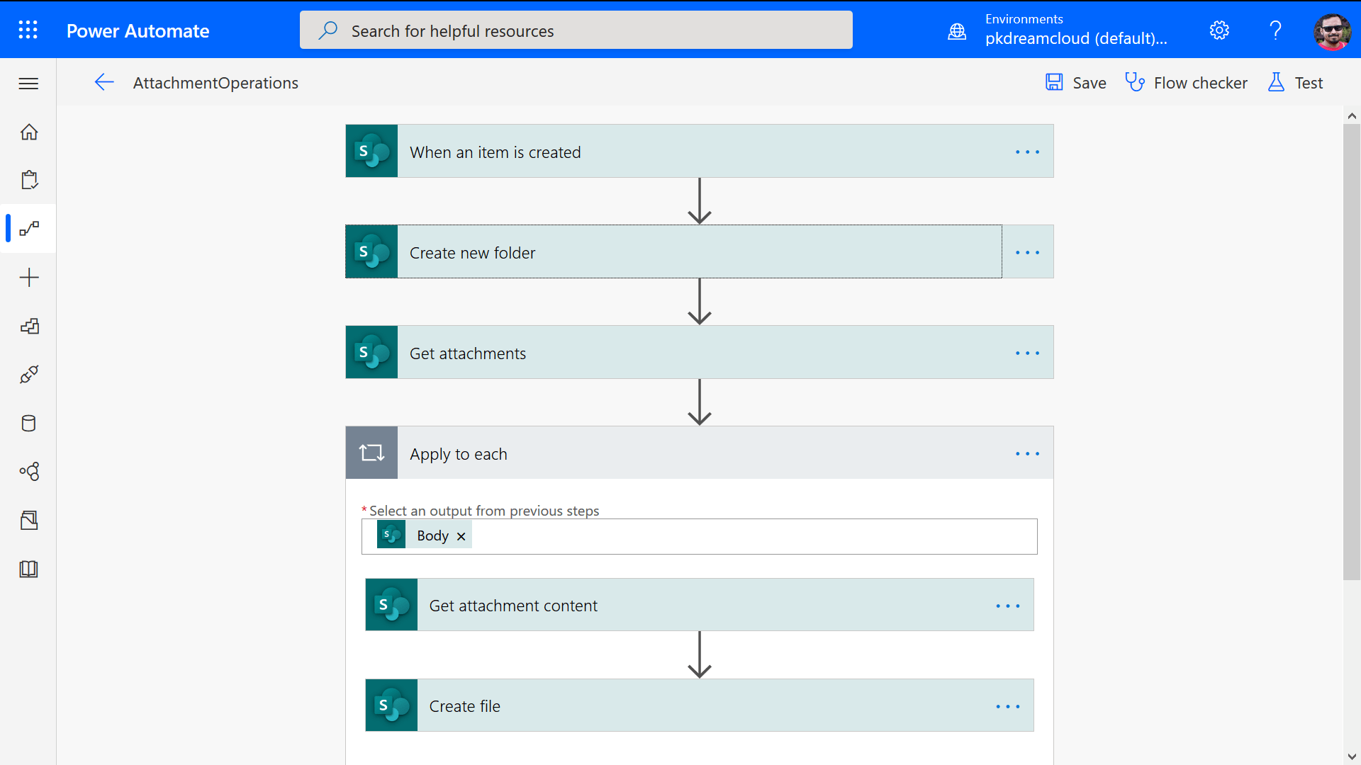Remove the Body token from Apply to each

(461, 535)
